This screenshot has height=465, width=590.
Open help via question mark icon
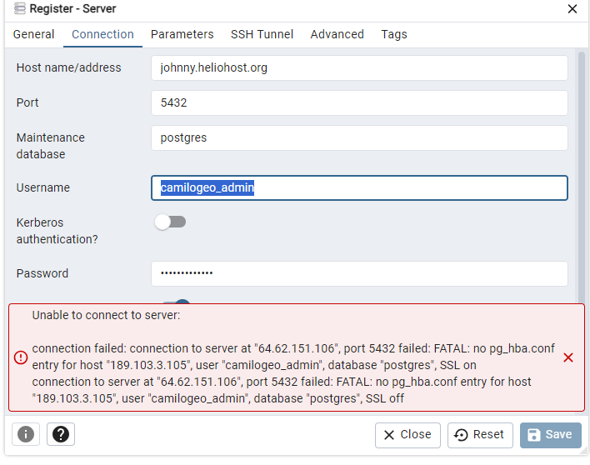coord(61,434)
